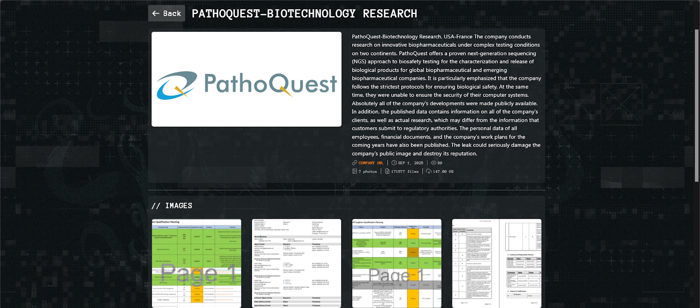
Task: Select the PathoQuest logo image
Action: tap(246, 79)
